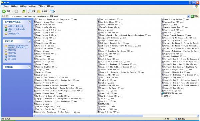
Task: Click the Gradius 2 (J).nes file icon
Action: [x=98, y=80]
